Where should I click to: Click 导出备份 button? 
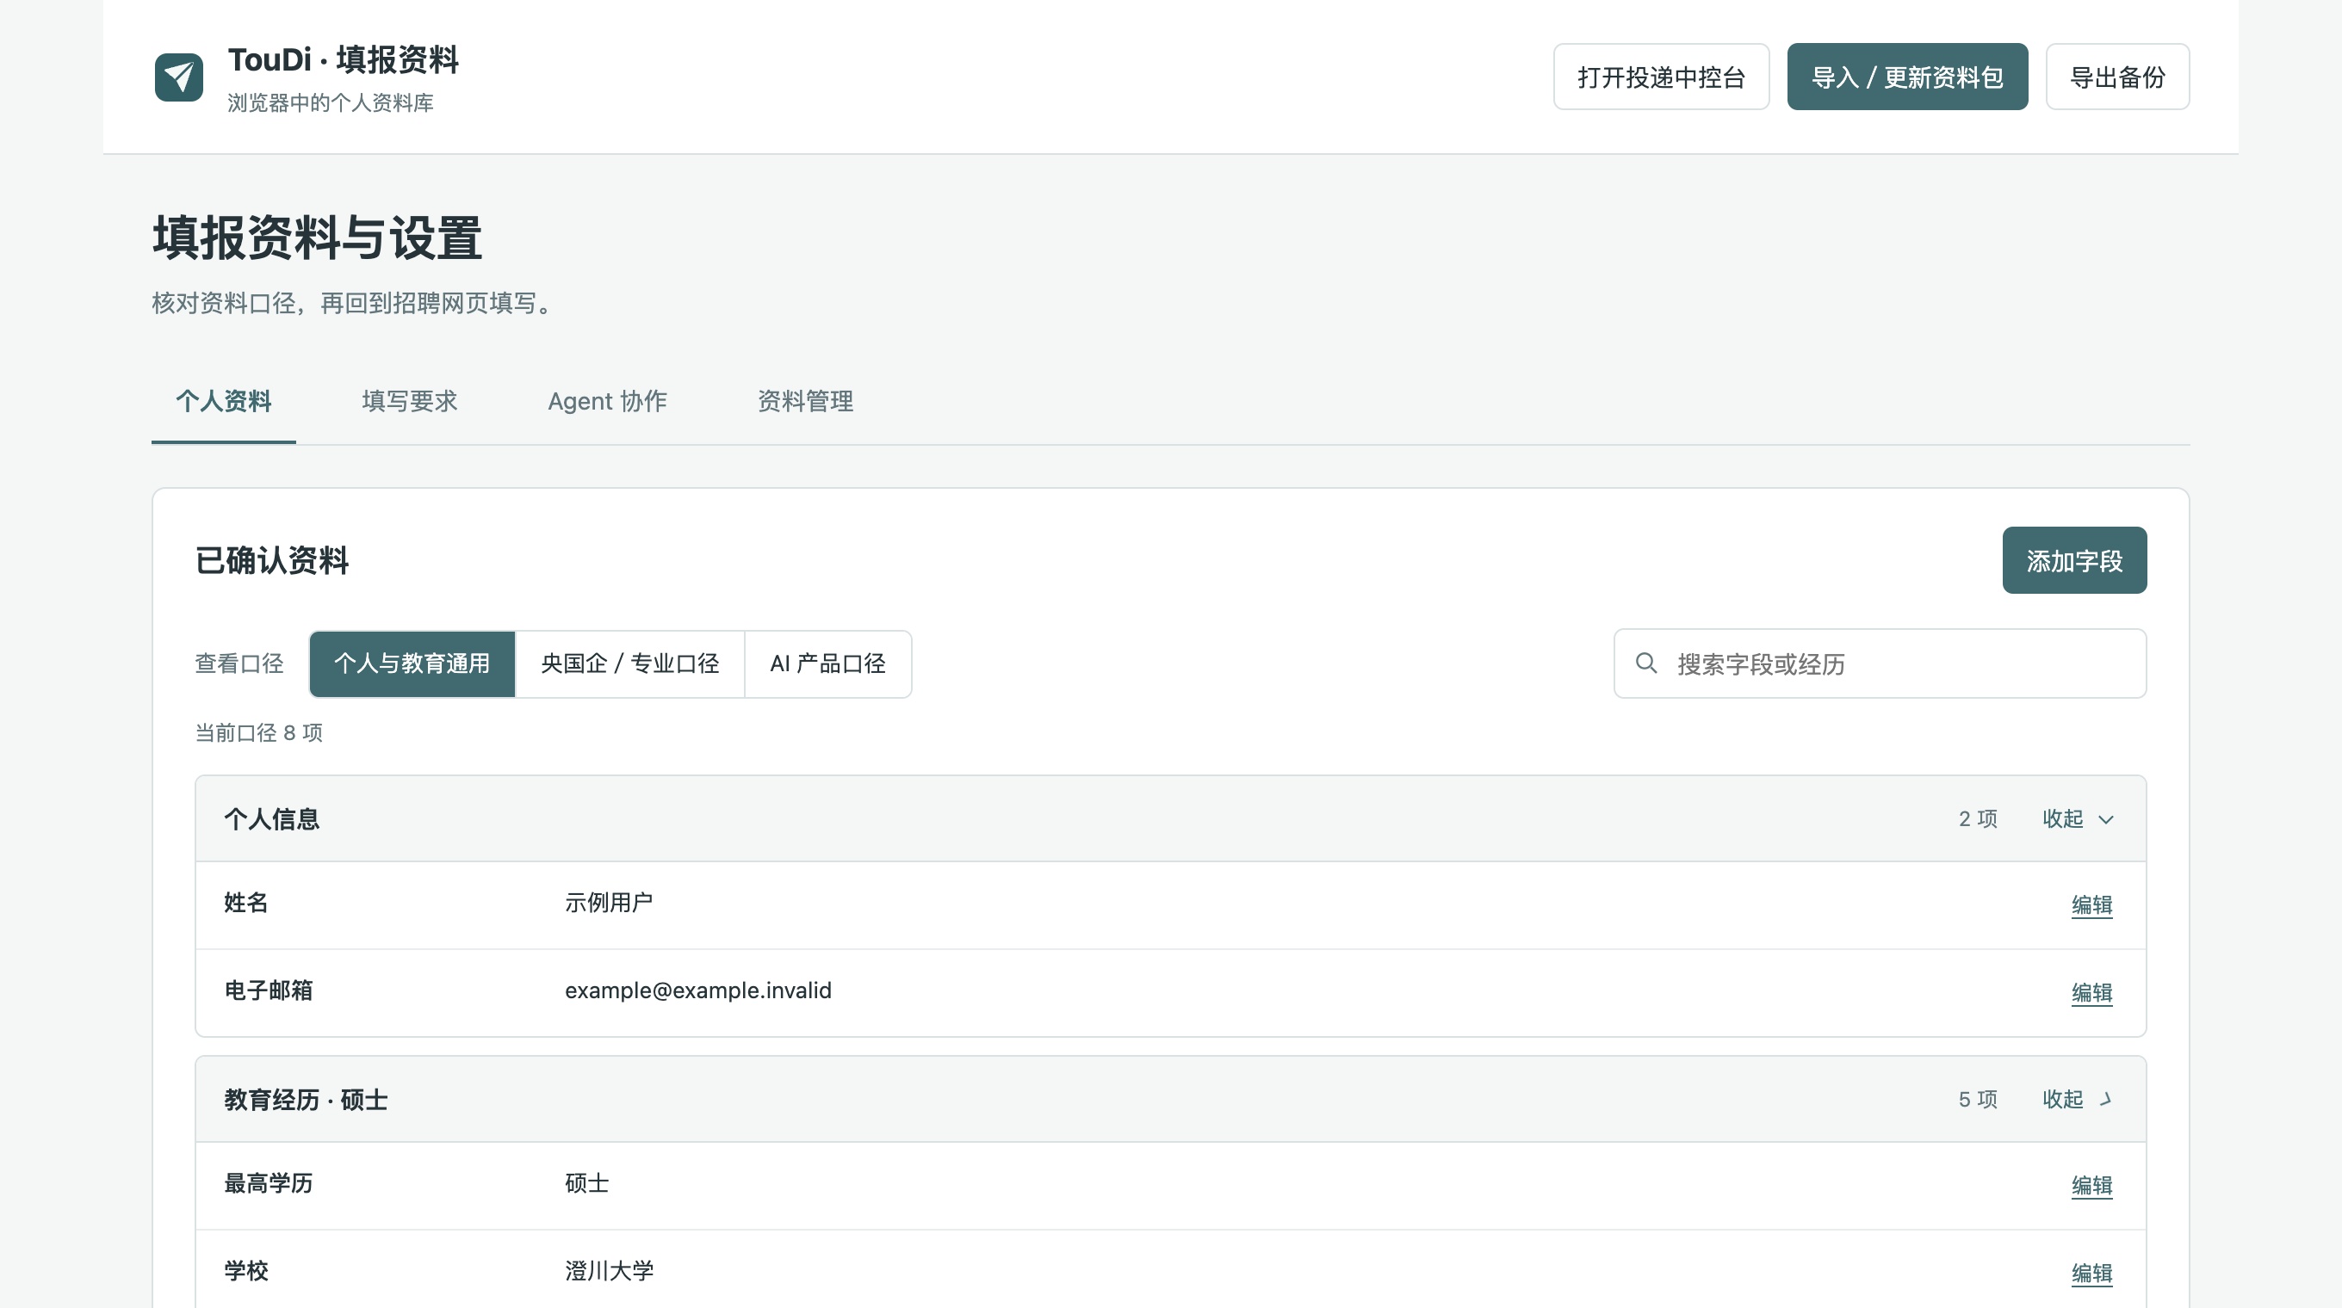coord(2117,77)
